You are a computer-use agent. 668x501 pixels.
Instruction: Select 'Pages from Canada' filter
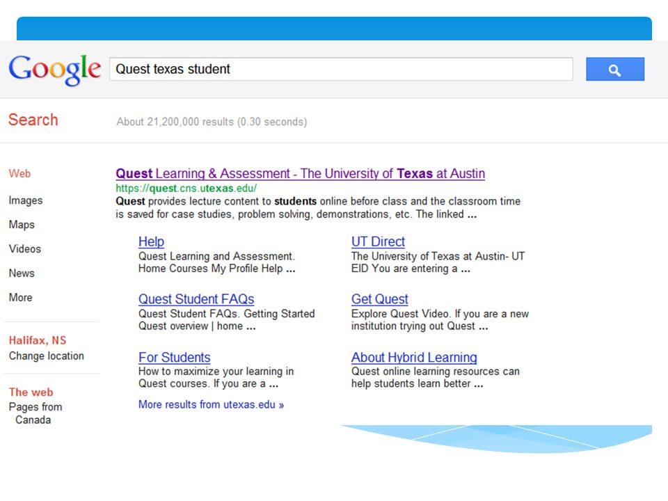(35, 413)
